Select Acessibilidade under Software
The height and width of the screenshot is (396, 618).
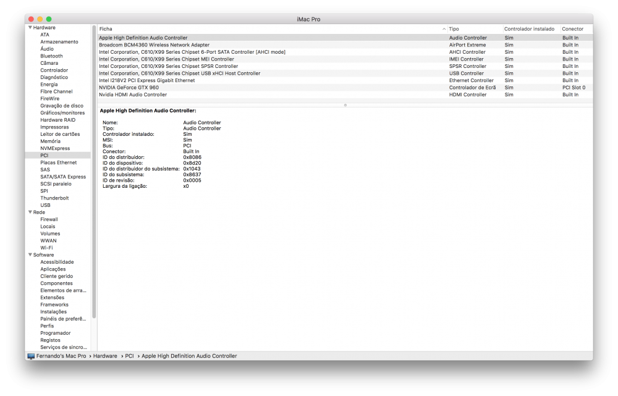pyautogui.click(x=57, y=262)
